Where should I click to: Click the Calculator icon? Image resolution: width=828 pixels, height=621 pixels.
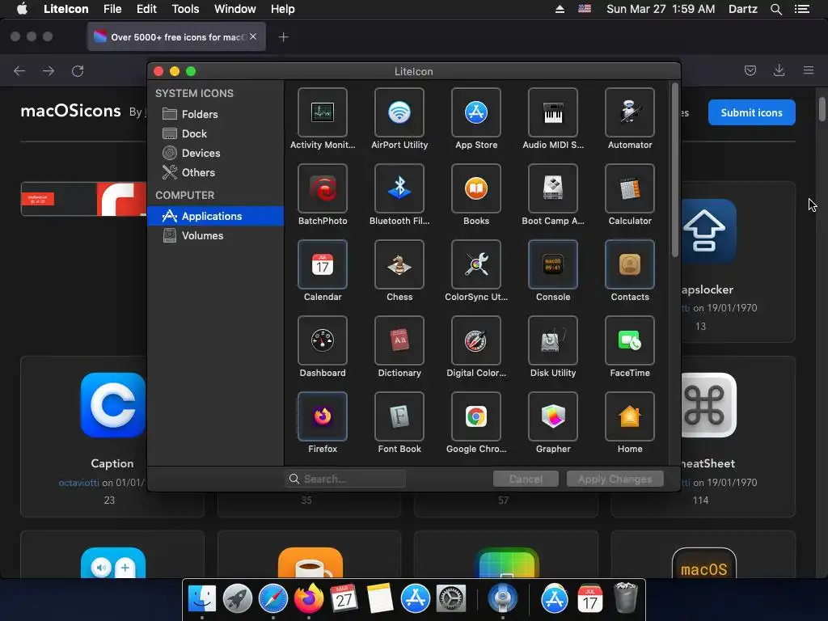click(x=629, y=188)
